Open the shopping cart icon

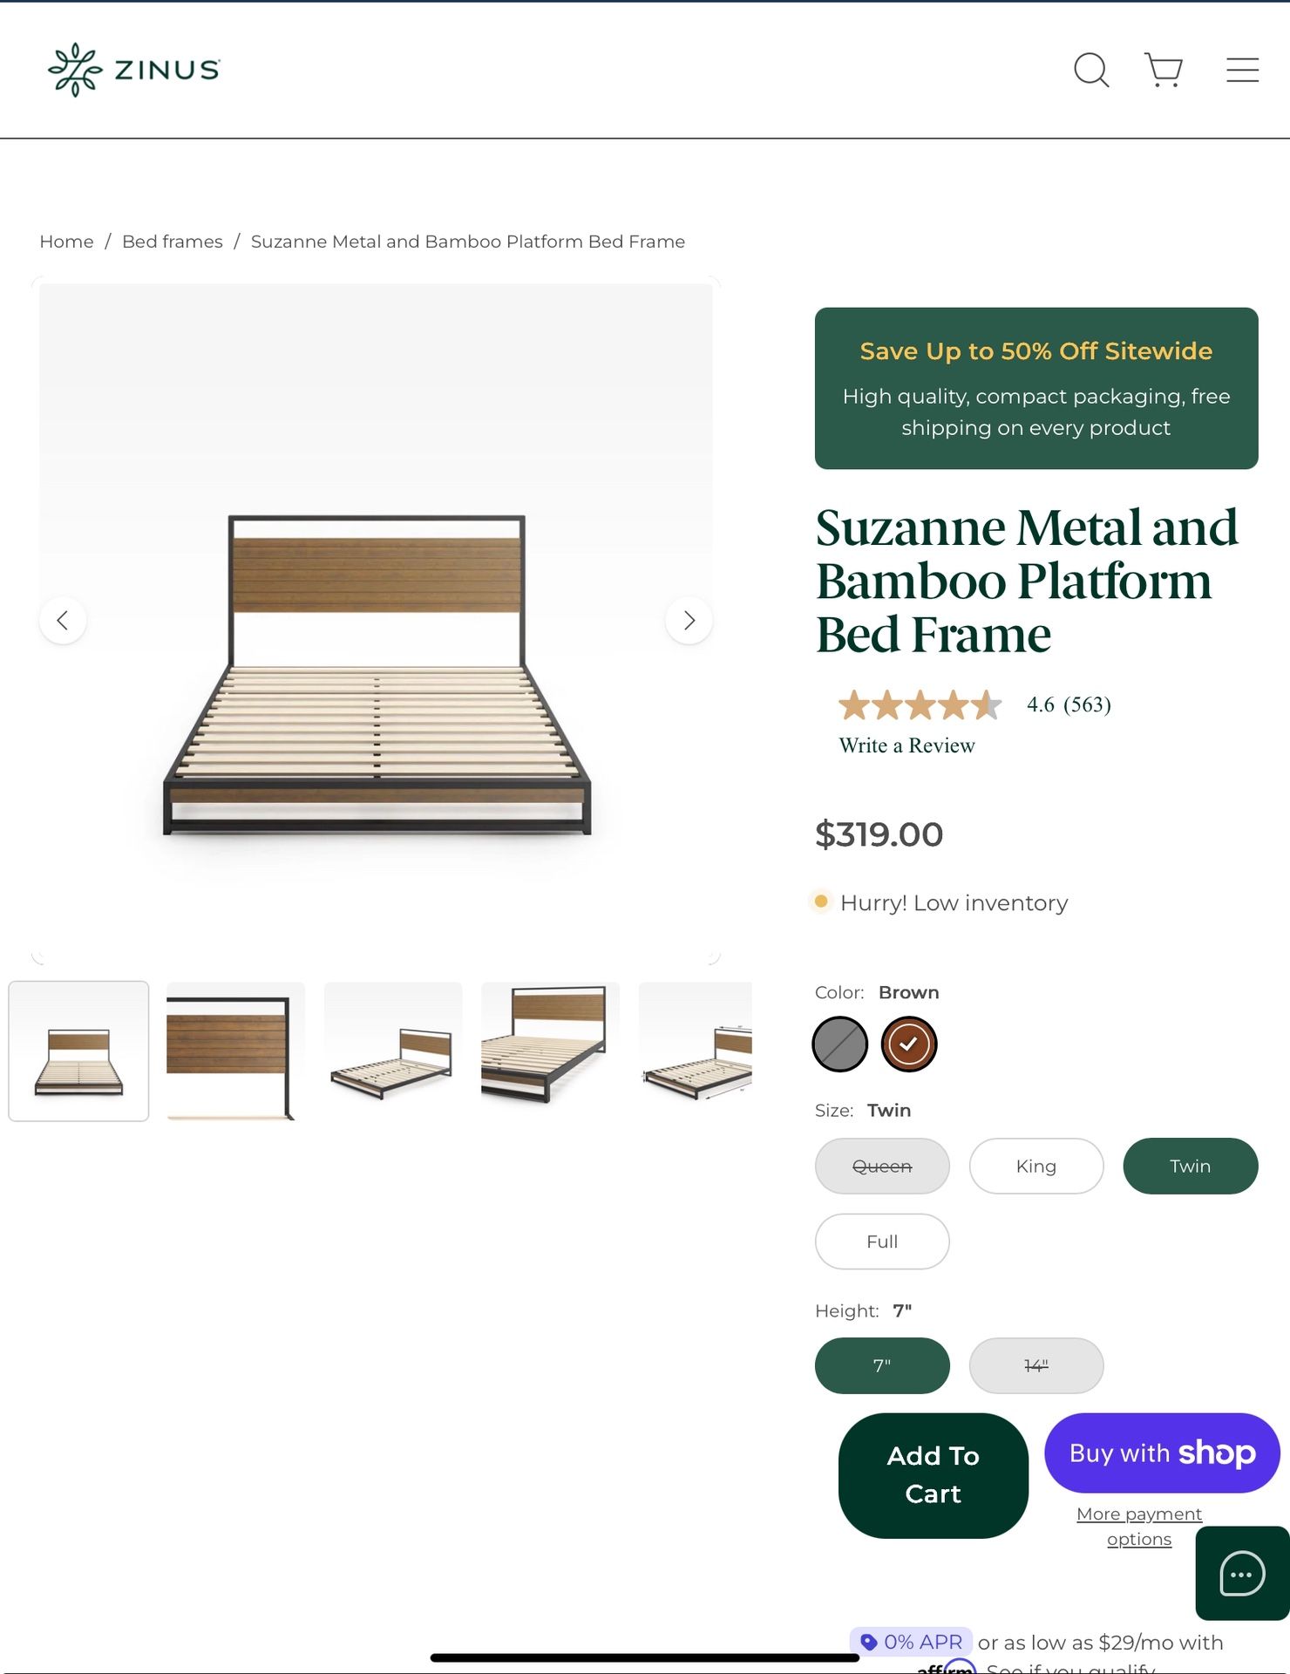coord(1163,70)
